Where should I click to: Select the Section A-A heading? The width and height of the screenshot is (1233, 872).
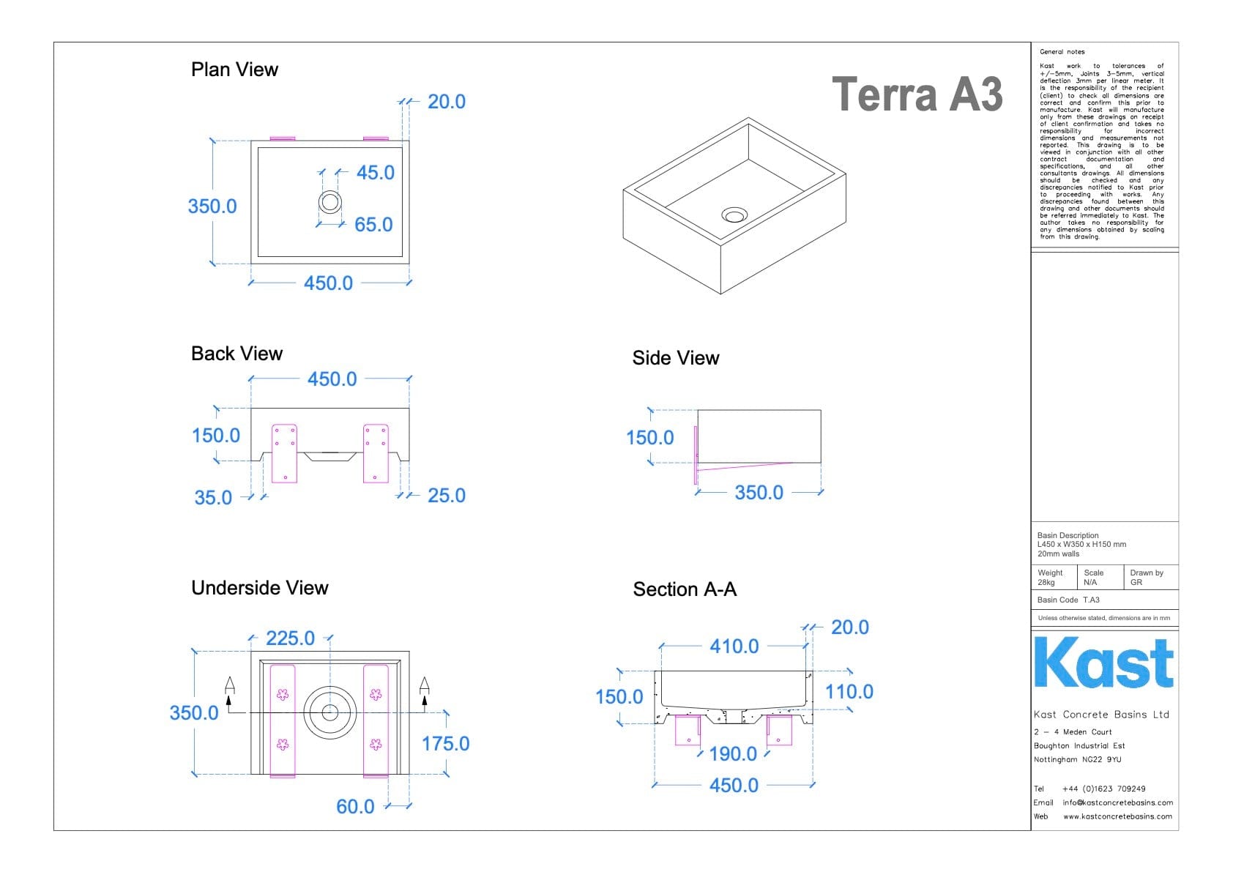point(685,589)
